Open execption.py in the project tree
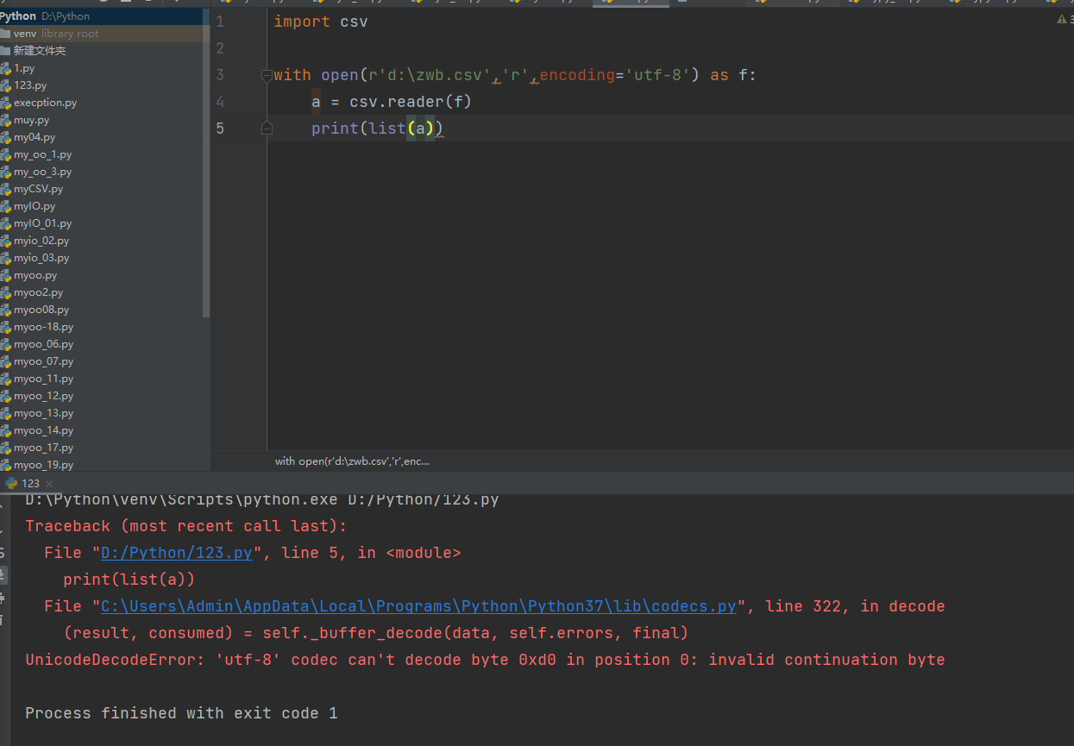1074x746 pixels. (45, 103)
